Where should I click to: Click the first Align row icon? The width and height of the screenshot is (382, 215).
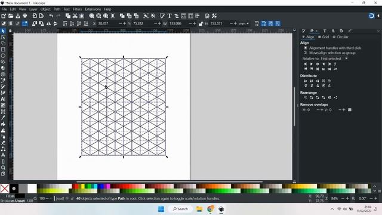[305, 64]
